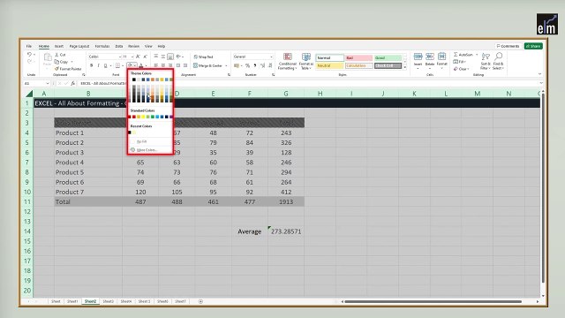
Task: Expand the Font Color dropdown arrow
Action: (x=146, y=65)
